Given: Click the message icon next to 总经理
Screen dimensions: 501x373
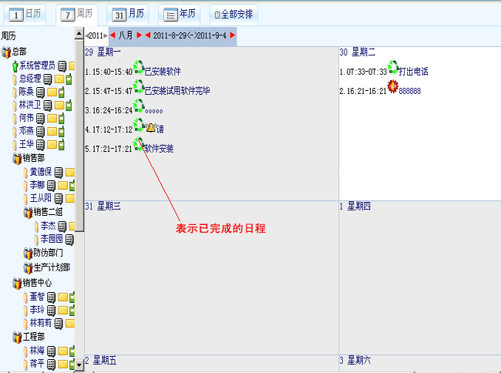Looking at the screenshot, I should pos(48,79).
